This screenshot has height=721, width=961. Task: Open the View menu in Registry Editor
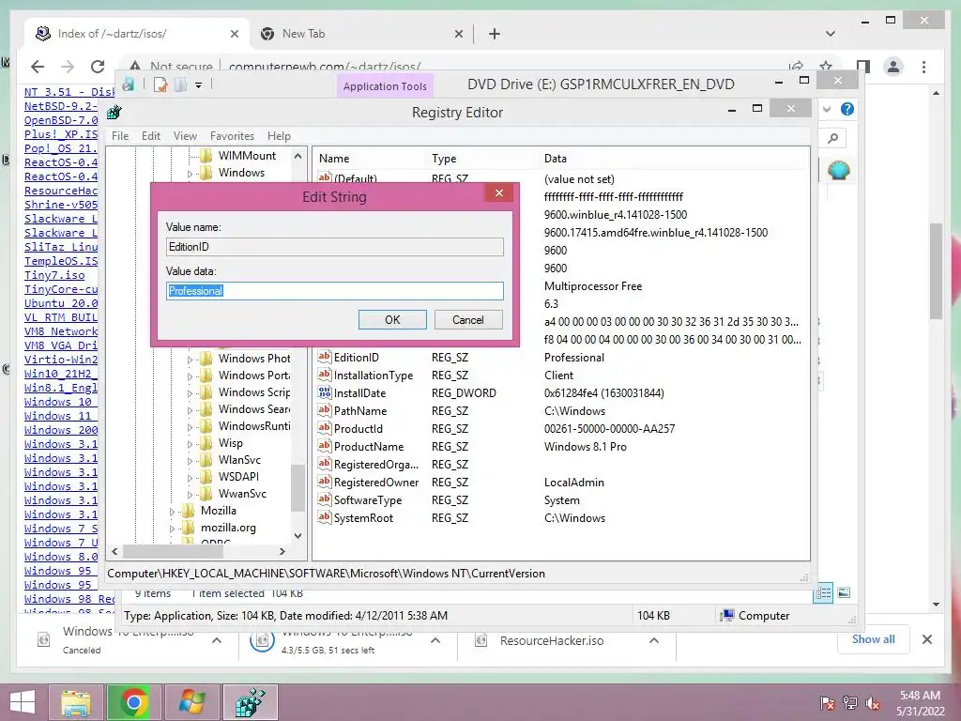(185, 136)
